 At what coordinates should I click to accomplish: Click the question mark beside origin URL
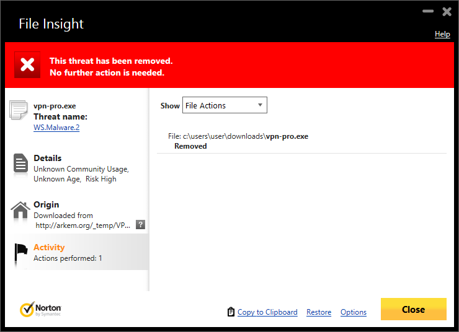point(141,224)
